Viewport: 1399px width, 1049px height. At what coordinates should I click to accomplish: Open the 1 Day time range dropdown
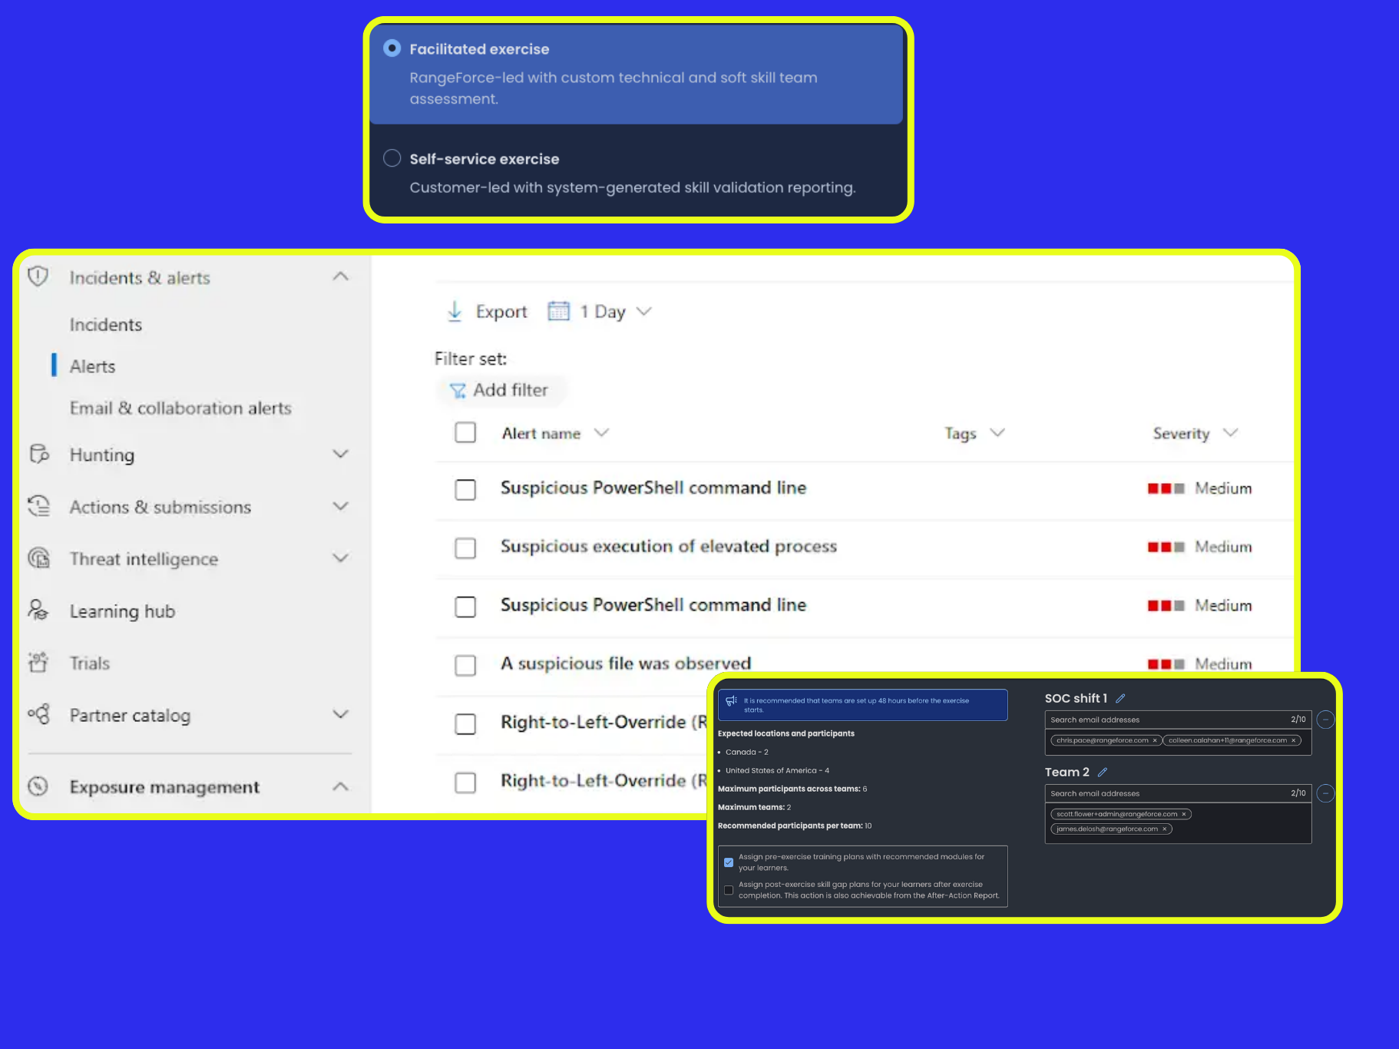tap(600, 311)
